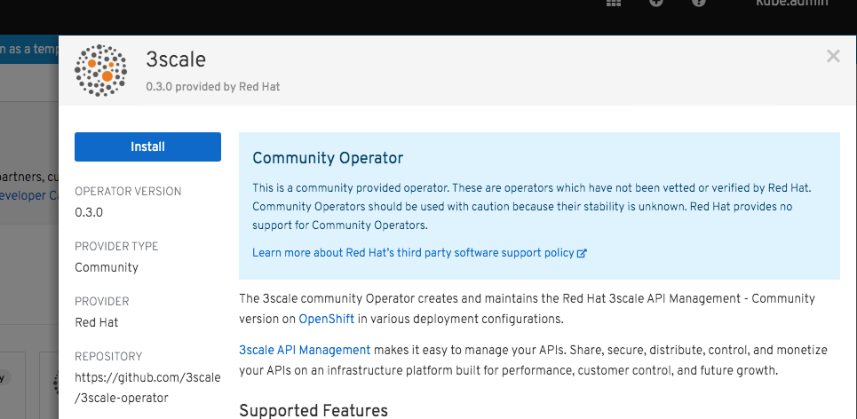
Task: Click the PROVIDER TYPE label
Action: pos(116,247)
